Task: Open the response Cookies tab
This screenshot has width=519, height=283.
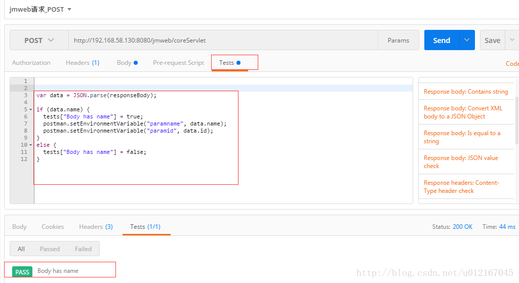Action: click(x=53, y=227)
